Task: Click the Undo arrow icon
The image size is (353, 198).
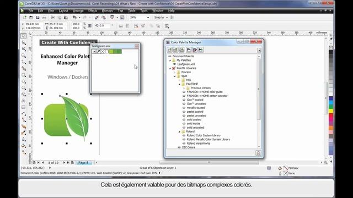Action: pos(74,18)
